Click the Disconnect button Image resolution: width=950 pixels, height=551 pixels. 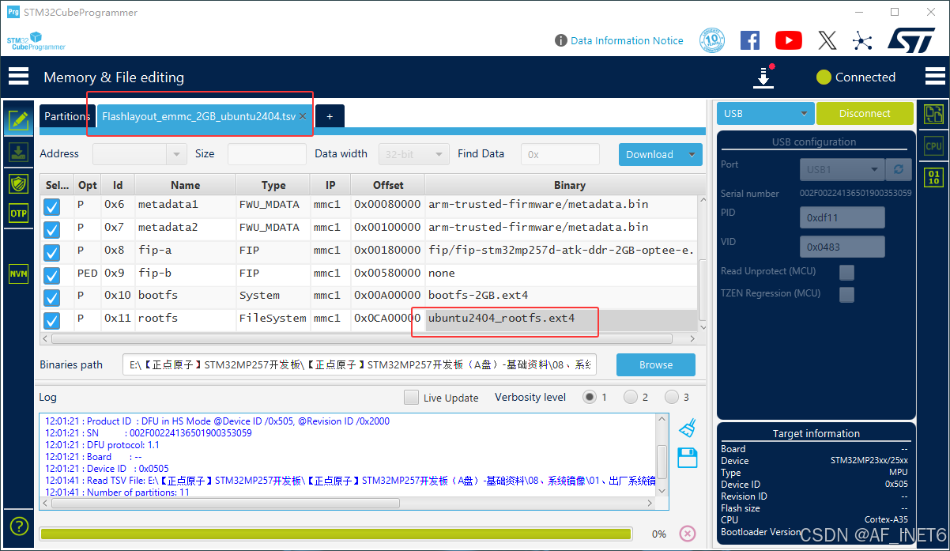tap(865, 114)
